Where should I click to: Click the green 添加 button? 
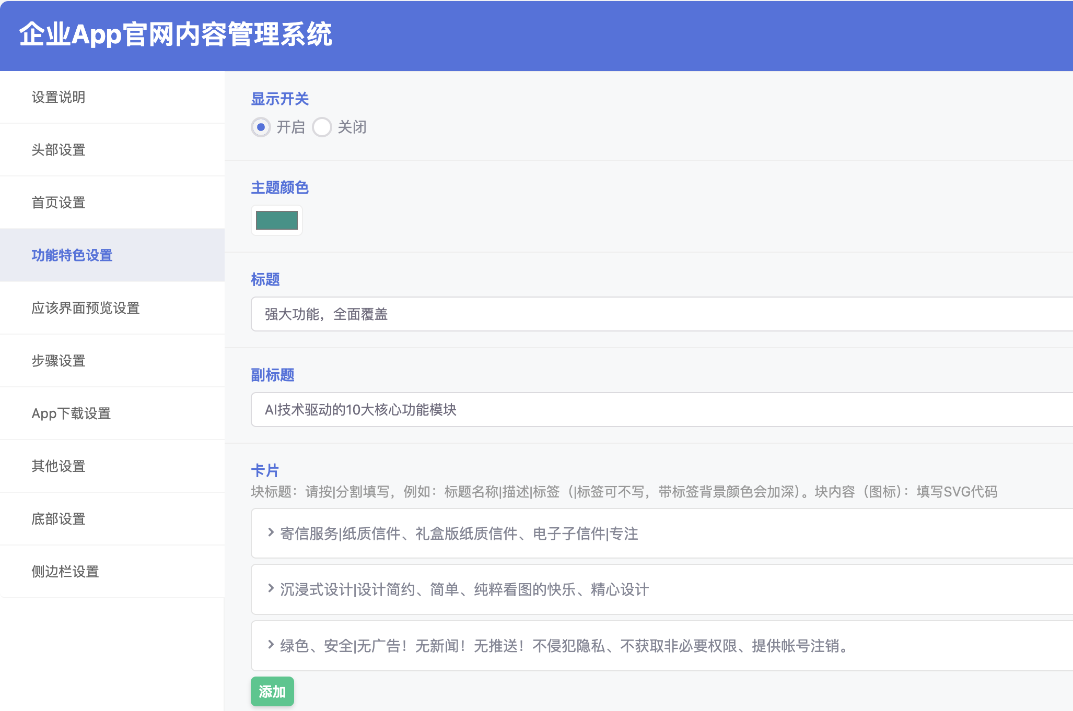click(272, 692)
